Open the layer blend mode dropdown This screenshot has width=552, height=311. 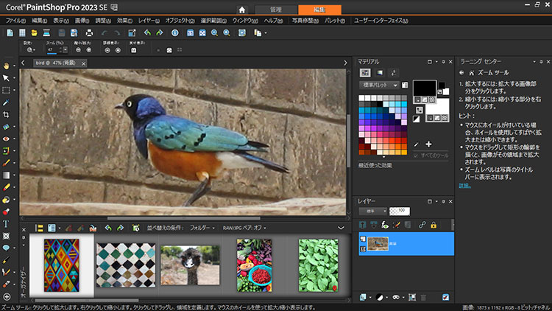click(x=374, y=211)
